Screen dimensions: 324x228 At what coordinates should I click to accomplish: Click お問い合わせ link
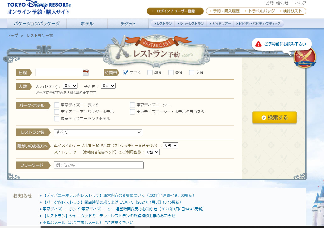point(277,3)
